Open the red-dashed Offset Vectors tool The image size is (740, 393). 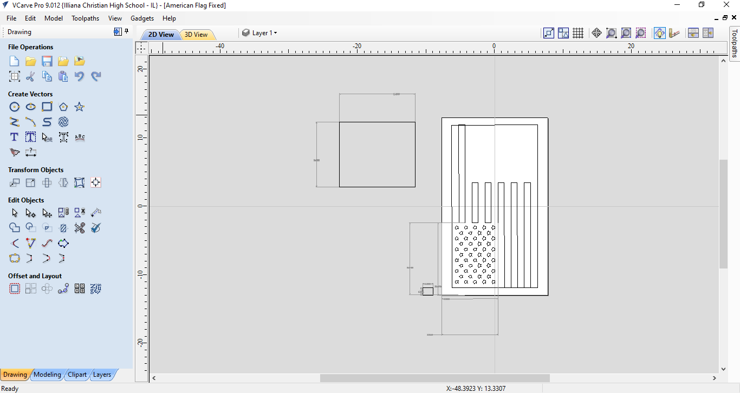pyautogui.click(x=15, y=289)
